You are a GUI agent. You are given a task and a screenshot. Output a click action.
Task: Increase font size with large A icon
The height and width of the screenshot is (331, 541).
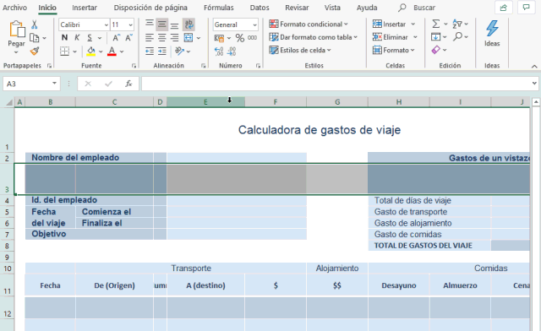[117, 38]
